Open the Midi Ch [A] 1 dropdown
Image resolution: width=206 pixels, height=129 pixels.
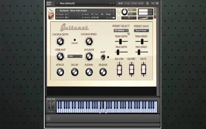[68, 17]
